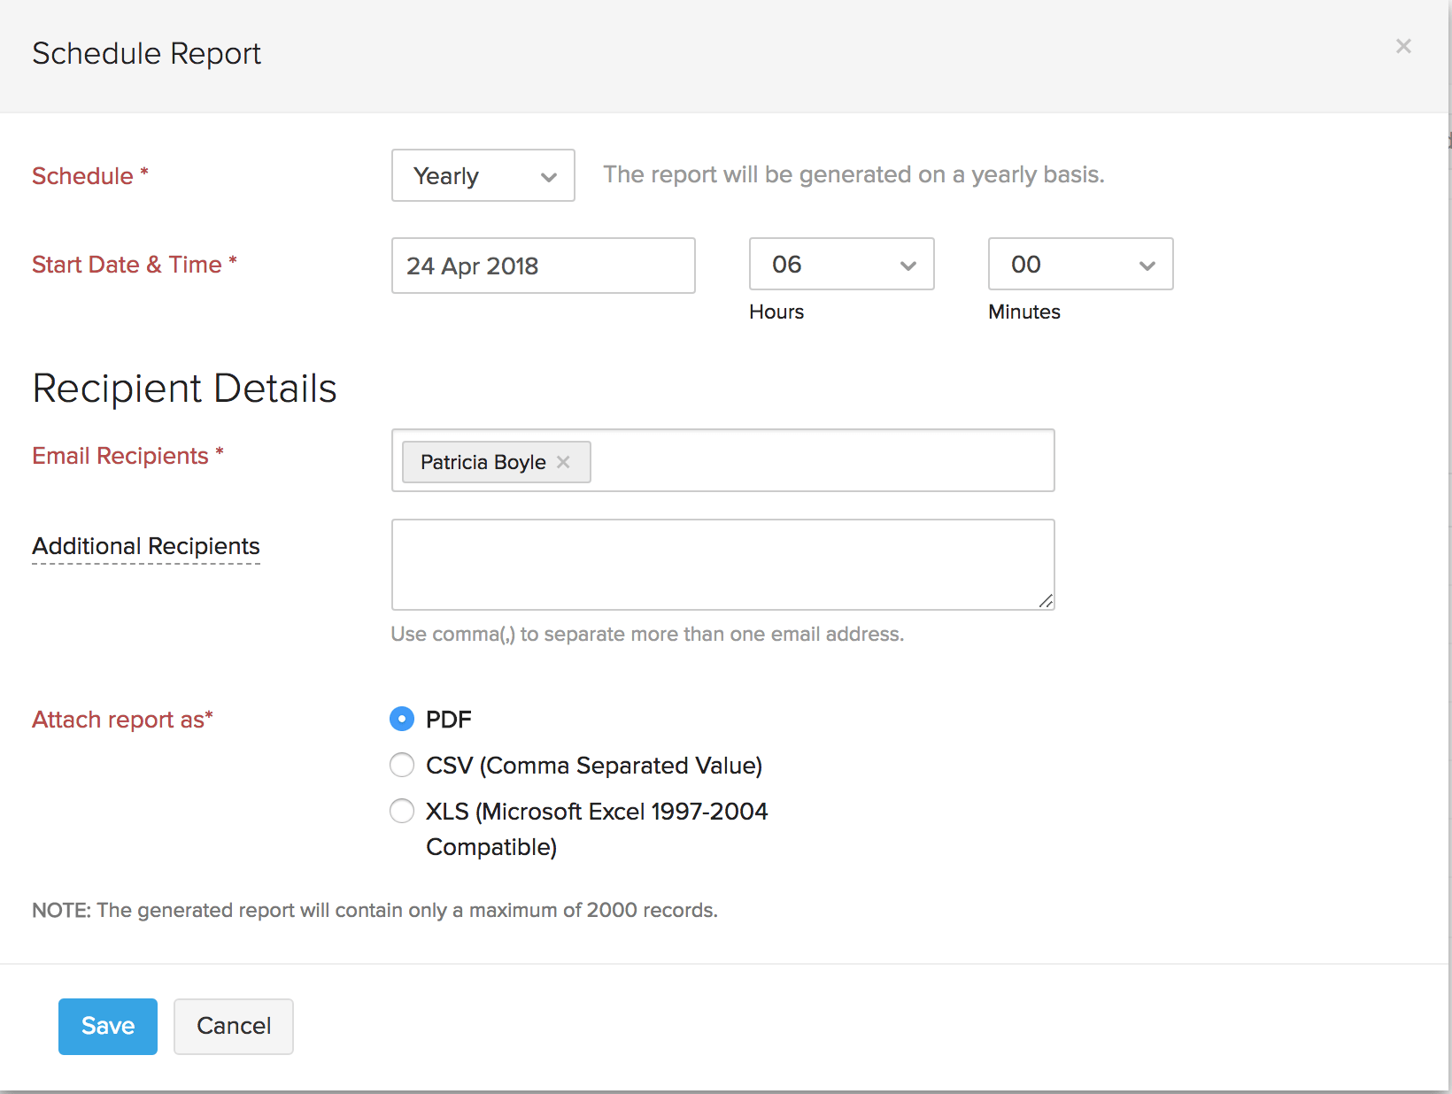This screenshot has width=1452, height=1094.
Task: Close the Schedule Report dialog
Action: [1403, 46]
